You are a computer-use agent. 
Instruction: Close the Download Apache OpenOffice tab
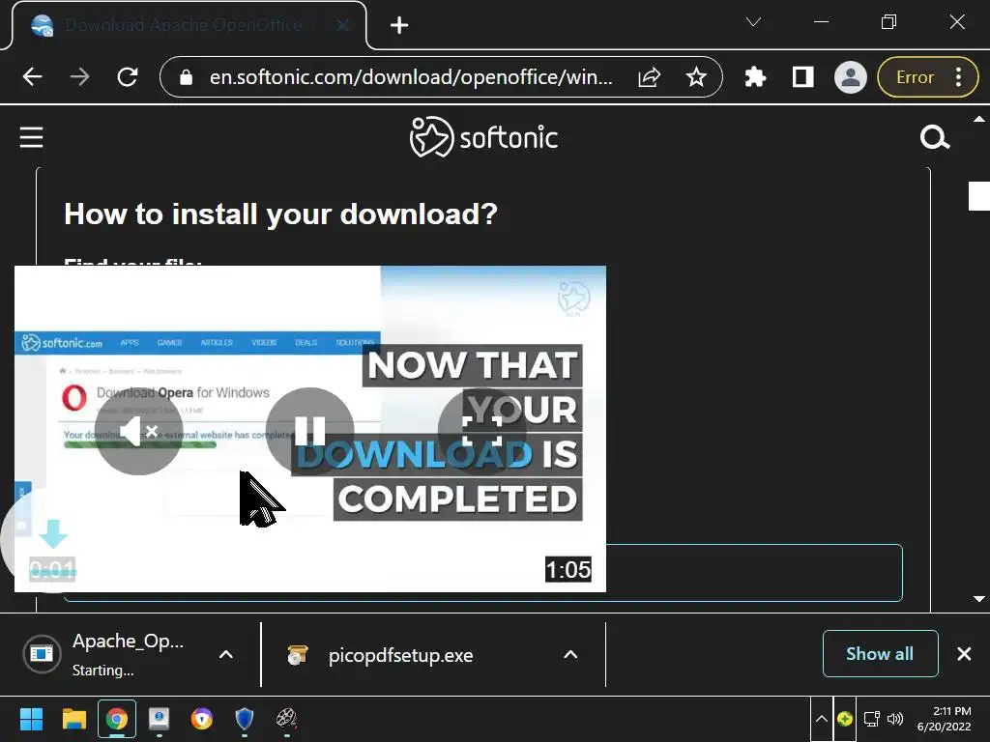pyautogui.click(x=343, y=25)
